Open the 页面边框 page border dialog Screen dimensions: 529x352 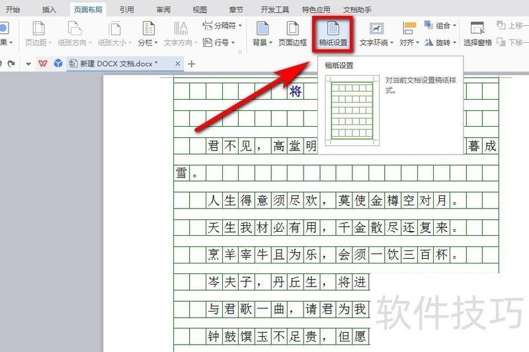pos(292,34)
